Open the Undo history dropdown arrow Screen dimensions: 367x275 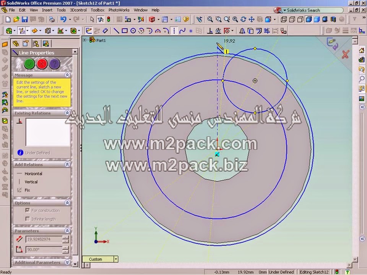click(x=70, y=19)
